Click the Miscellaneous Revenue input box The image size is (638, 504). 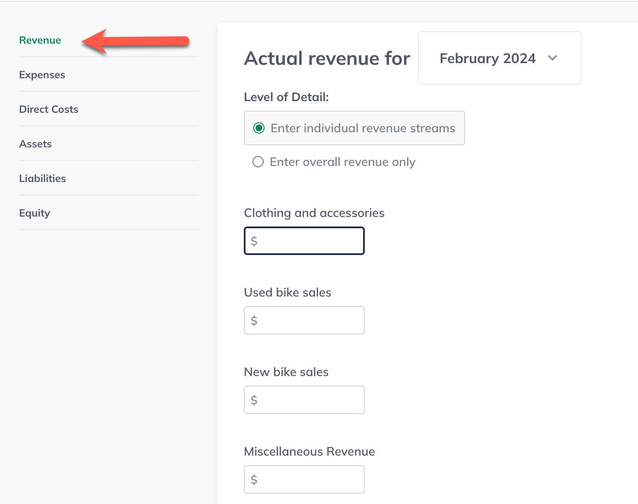coord(304,479)
